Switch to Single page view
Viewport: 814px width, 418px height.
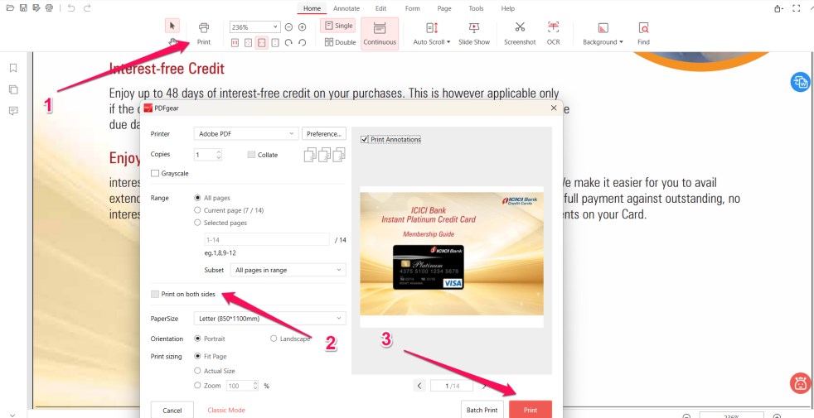coord(338,26)
